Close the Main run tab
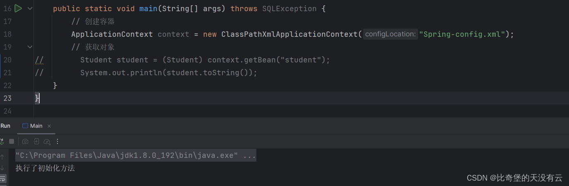Viewport: 569px width, 186px height. (49, 126)
